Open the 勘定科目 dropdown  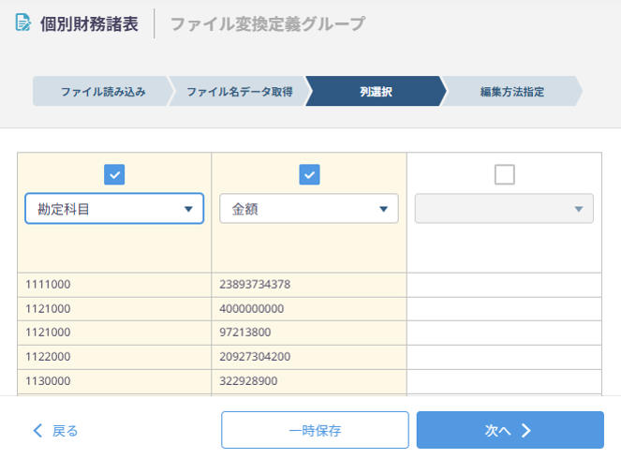pyautogui.click(x=114, y=209)
